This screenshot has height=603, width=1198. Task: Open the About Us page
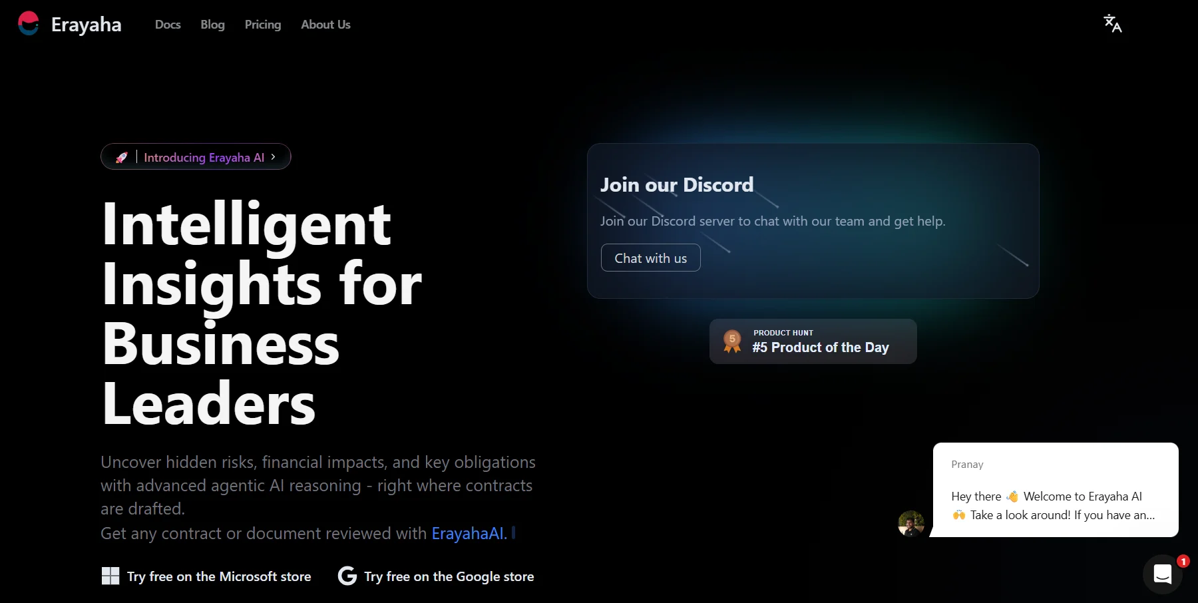click(x=325, y=25)
